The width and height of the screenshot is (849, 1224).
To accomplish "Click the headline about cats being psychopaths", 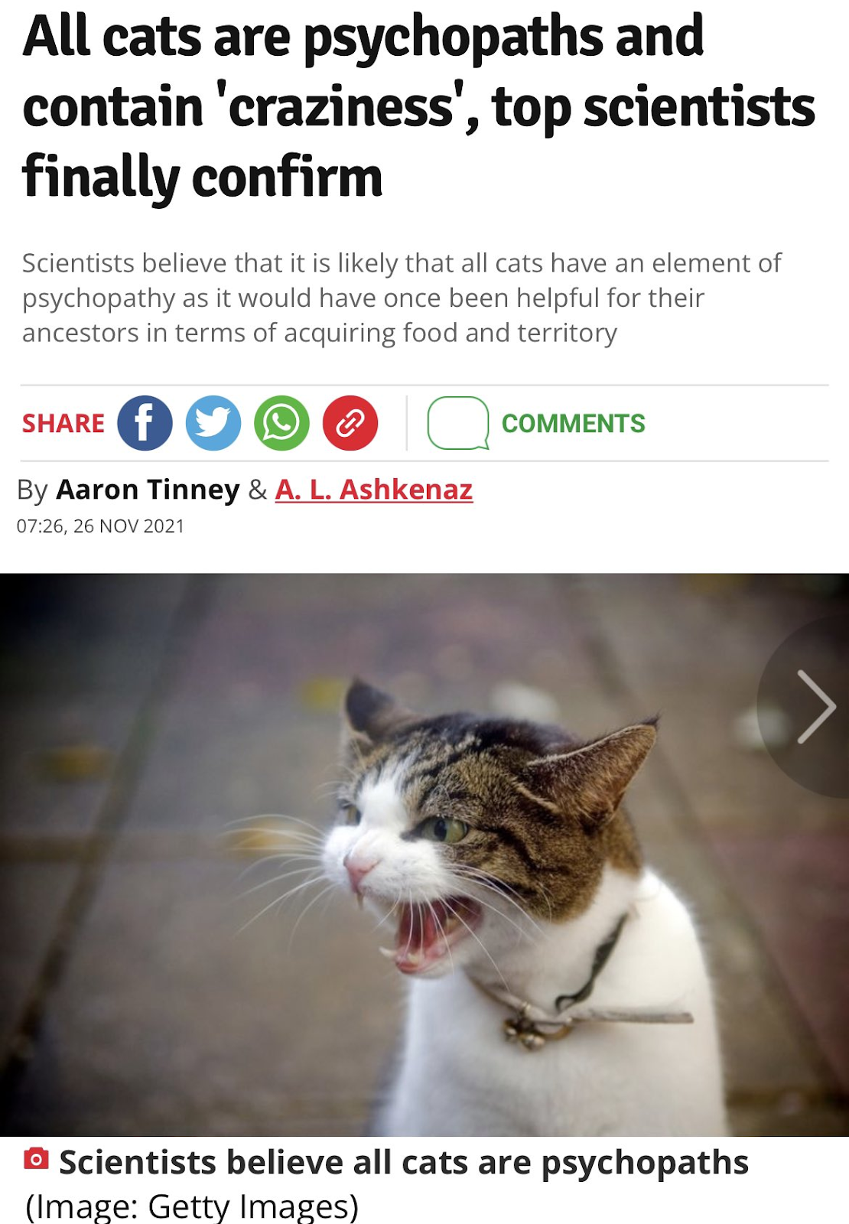I will point(418,106).
